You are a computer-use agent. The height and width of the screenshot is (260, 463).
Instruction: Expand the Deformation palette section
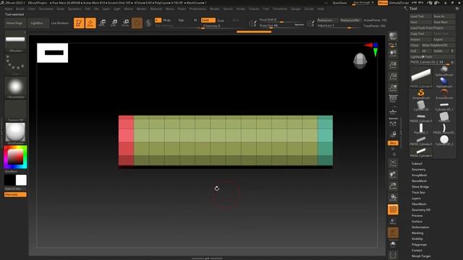[420, 227]
